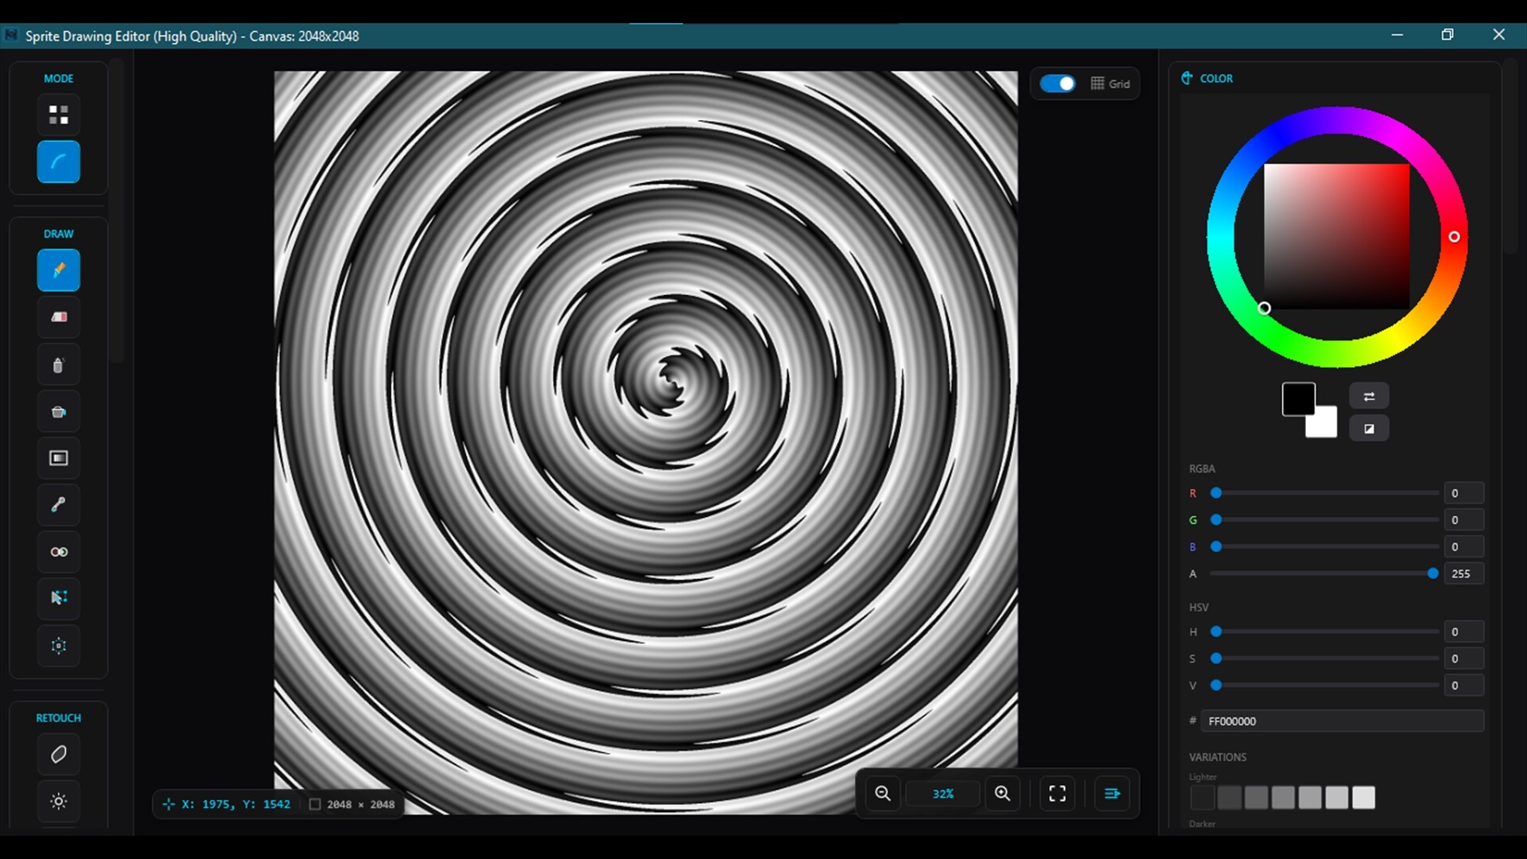Viewport: 1527px width, 859px height.
Task: Adjust the S saturation slider
Action: [x=1324, y=659]
